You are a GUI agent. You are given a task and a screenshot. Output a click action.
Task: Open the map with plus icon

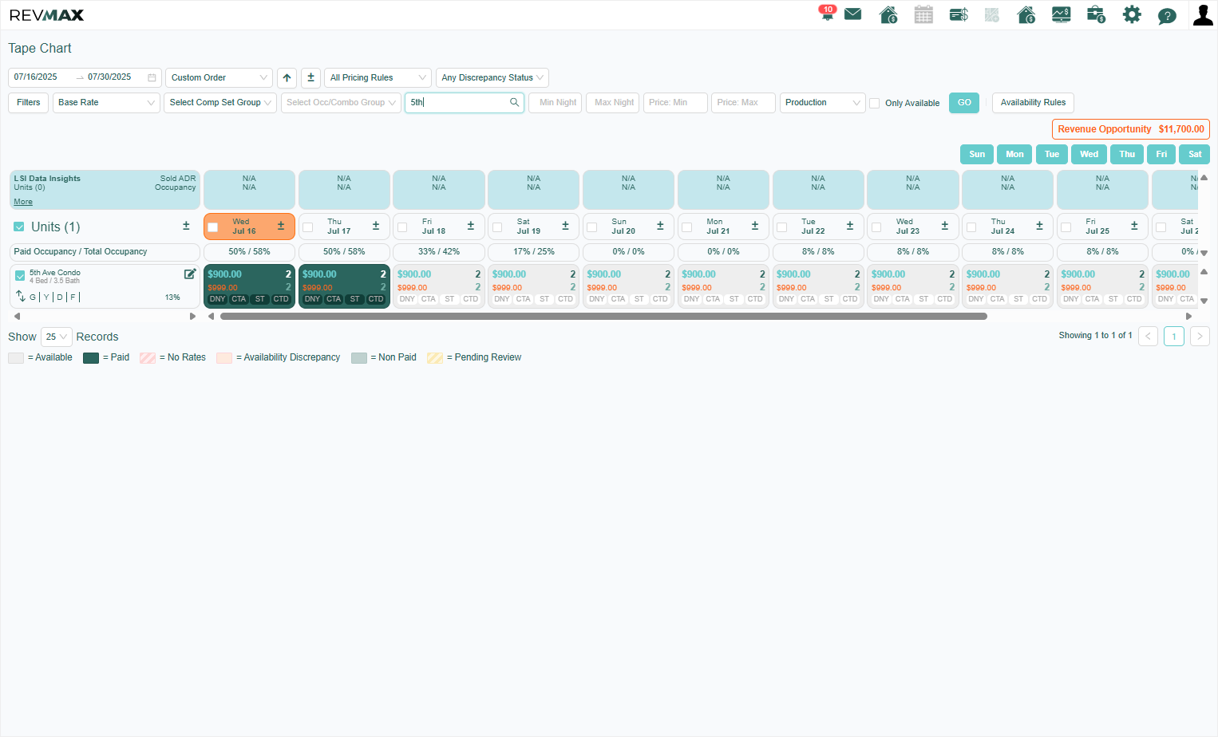[992, 14]
